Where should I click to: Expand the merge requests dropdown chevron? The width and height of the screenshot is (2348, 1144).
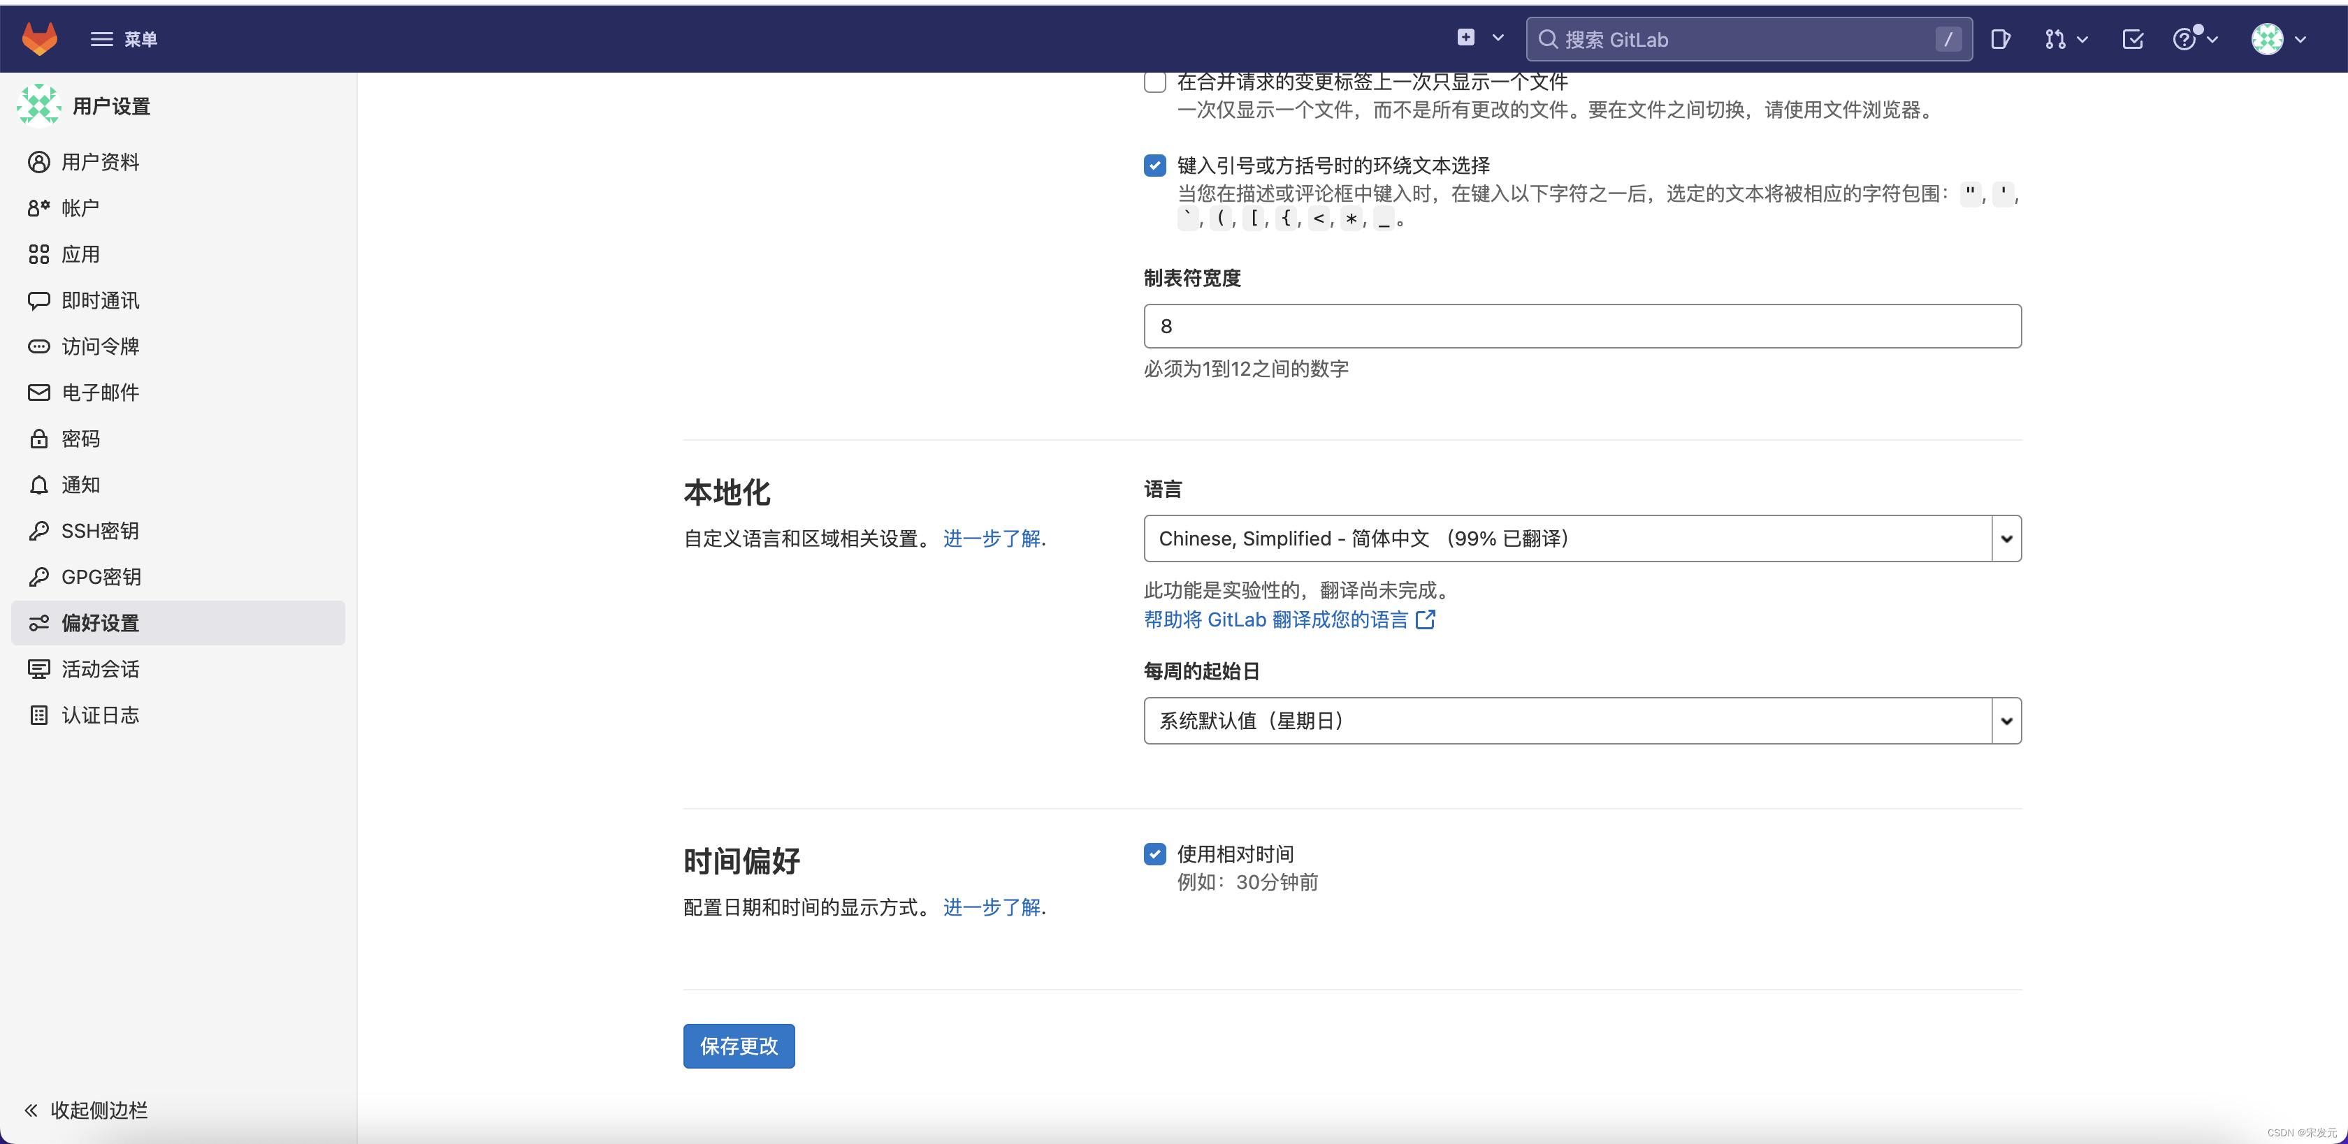(2082, 40)
